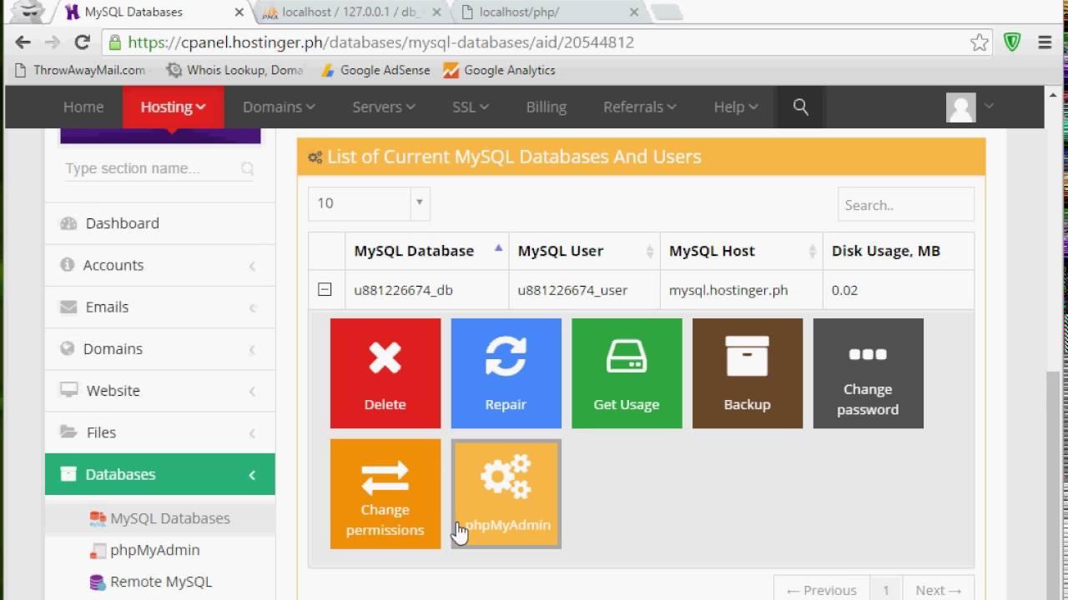Open Billing in the navigation bar

pyautogui.click(x=547, y=107)
